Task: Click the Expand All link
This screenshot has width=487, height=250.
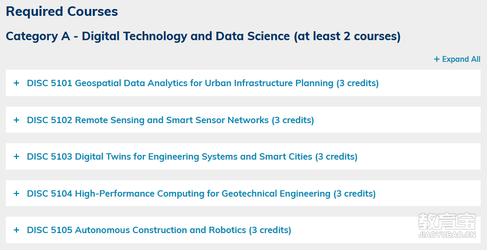Action: (457, 59)
